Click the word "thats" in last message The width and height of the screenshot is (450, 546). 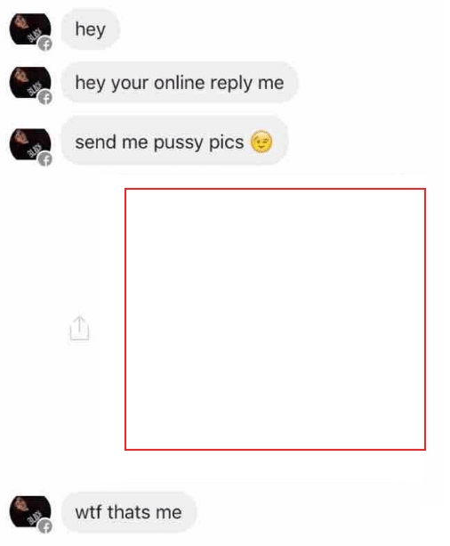point(129,512)
